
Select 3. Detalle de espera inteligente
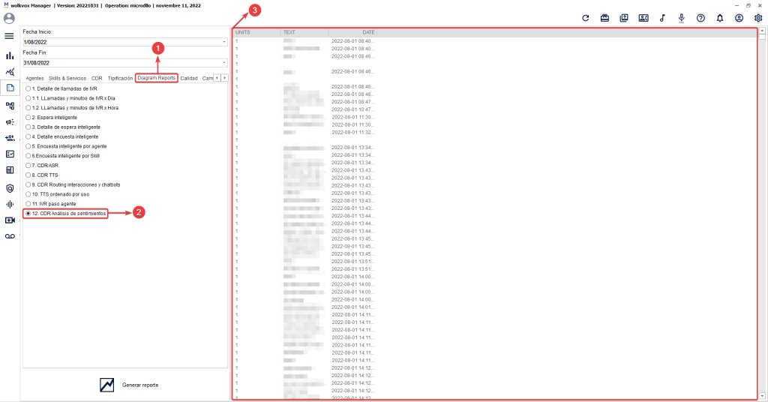63,127
